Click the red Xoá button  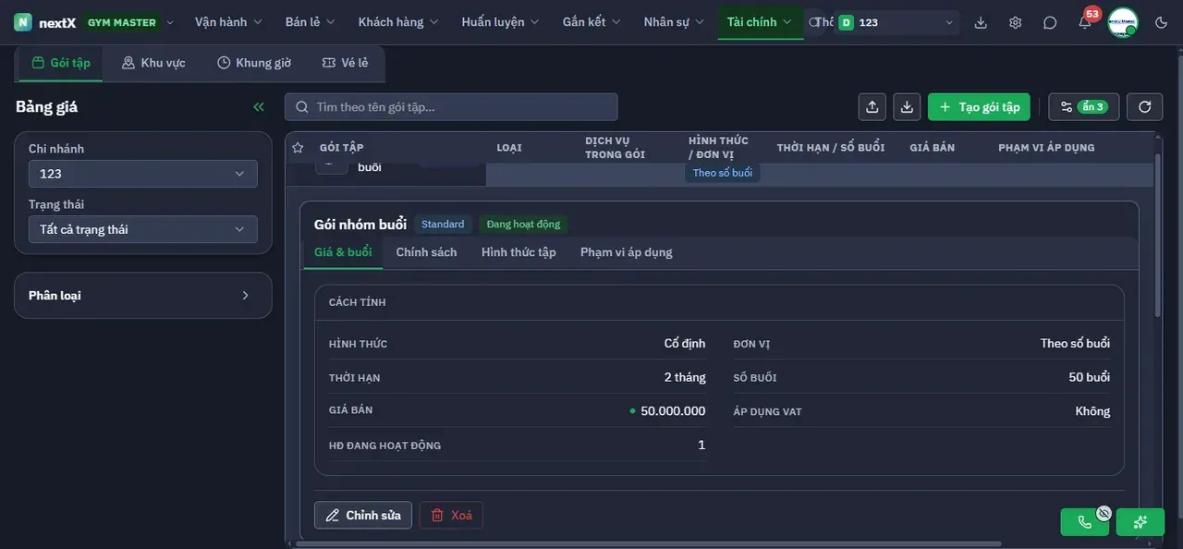[451, 516]
